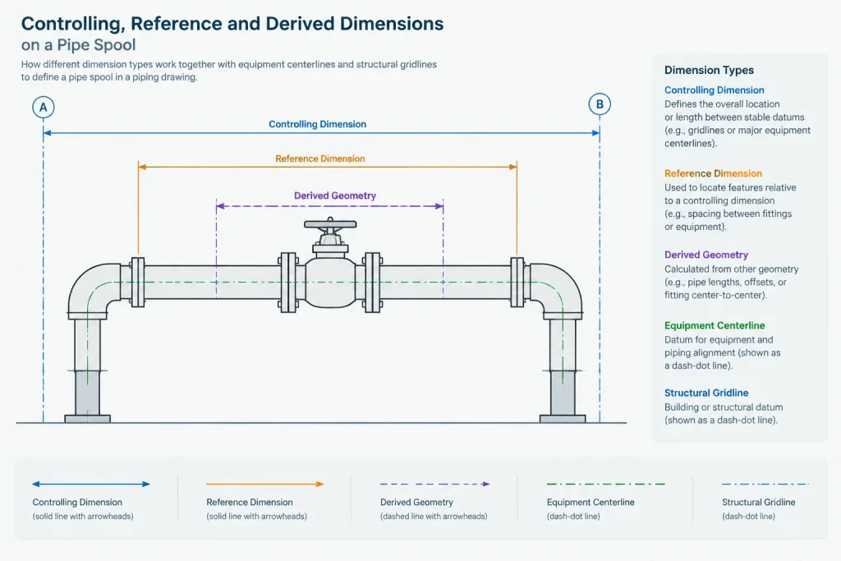Click the Structural Gridline heading in side panel

point(706,393)
